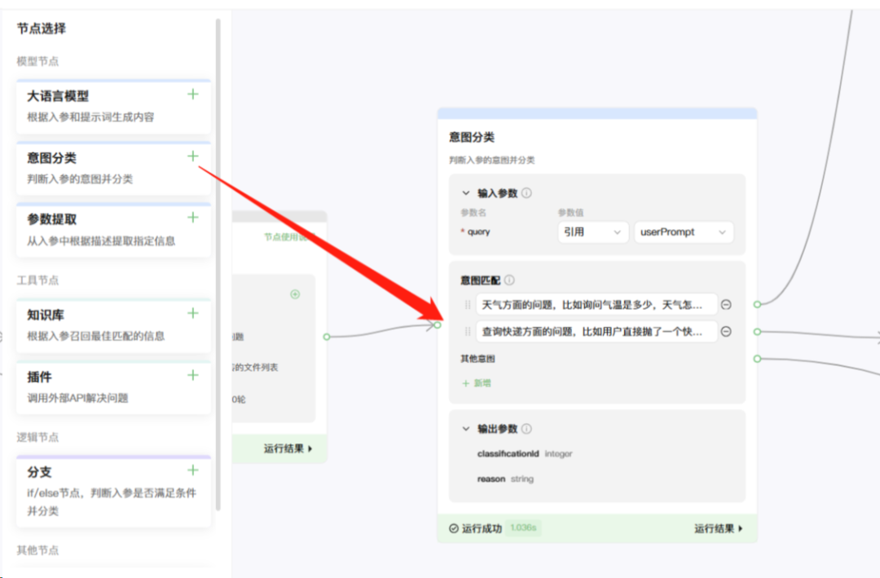Open the 引用 parameter type dropdown

pos(592,232)
